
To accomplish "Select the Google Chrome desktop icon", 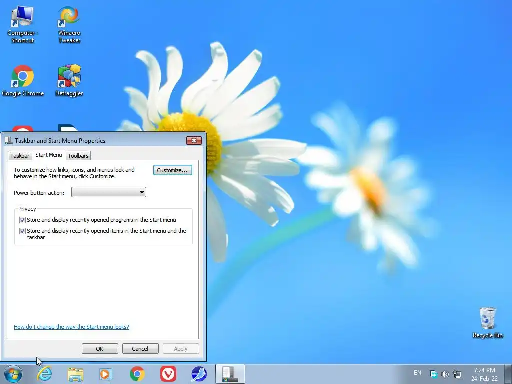I will tap(23, 81).
